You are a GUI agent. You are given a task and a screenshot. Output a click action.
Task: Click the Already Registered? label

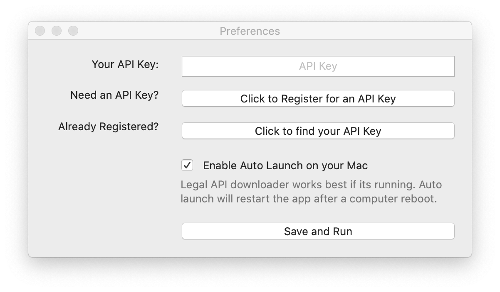pyautogui.click(x=109, y=127)
